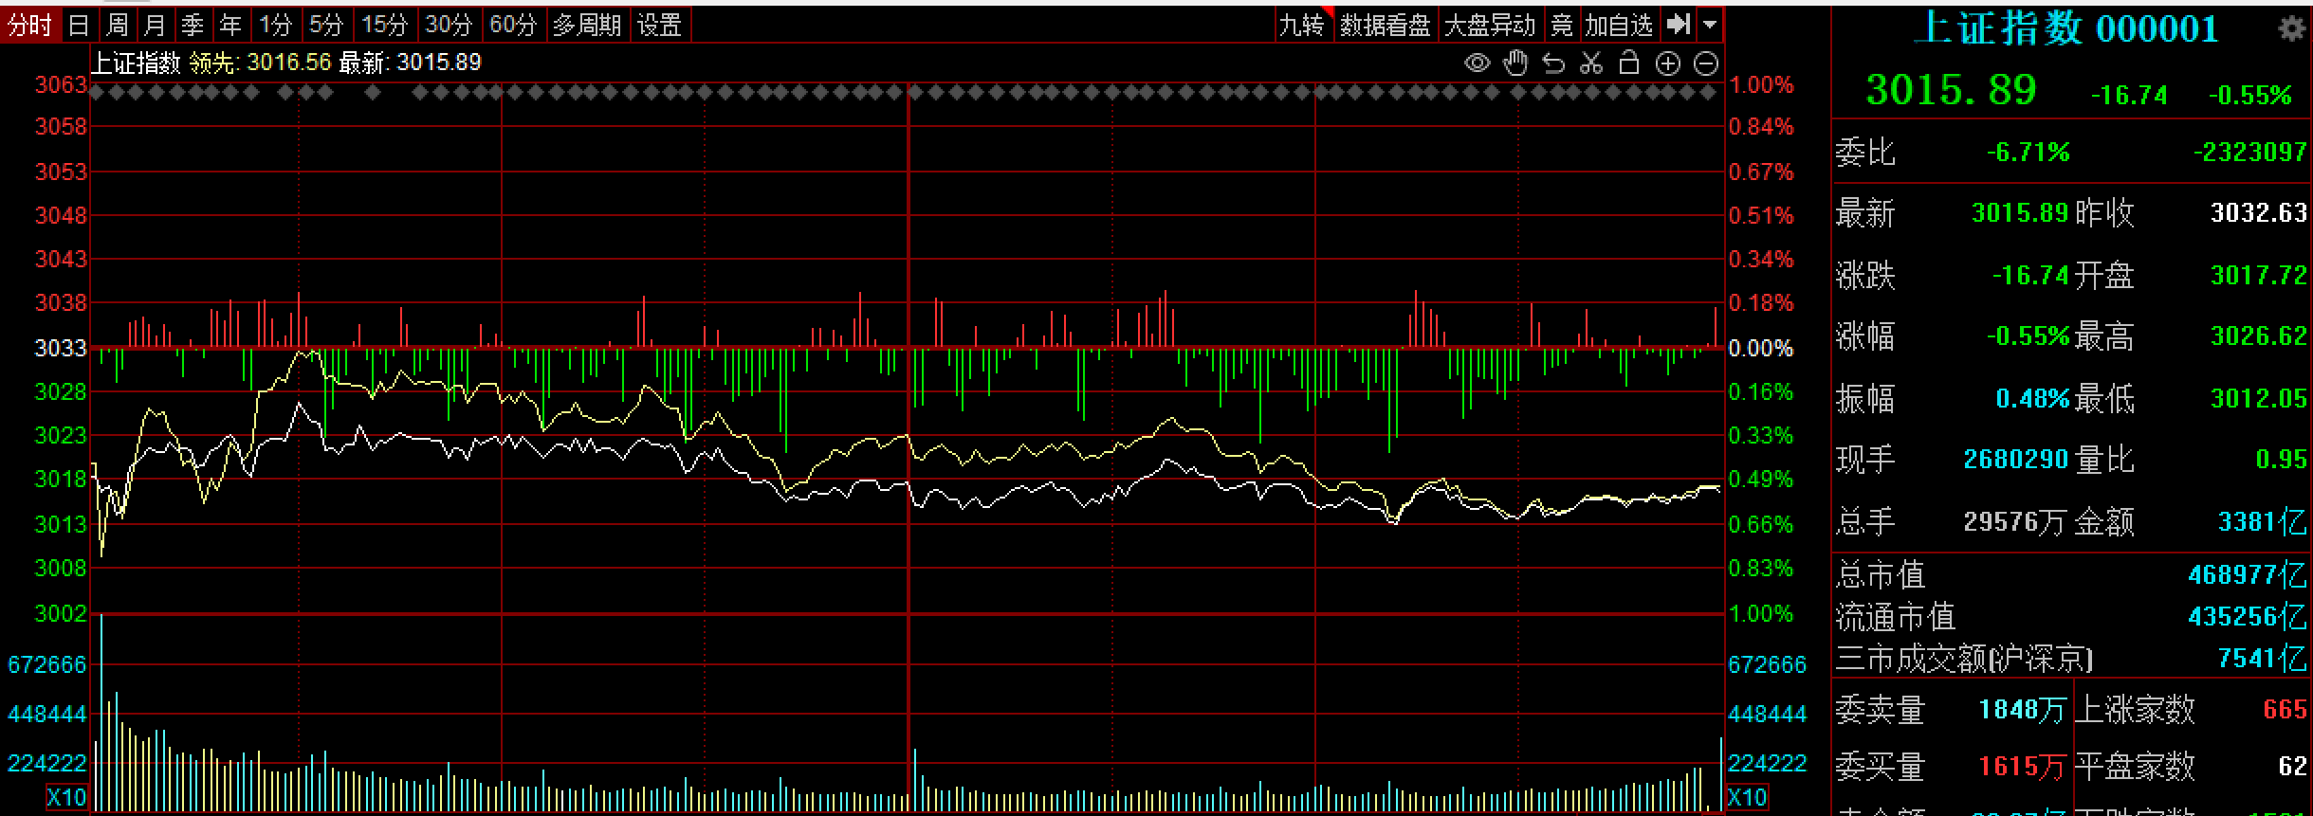Click the 开盘 value 3017.72
The width and height of the screenshot is (2313, 816).
coord(2259,275)
